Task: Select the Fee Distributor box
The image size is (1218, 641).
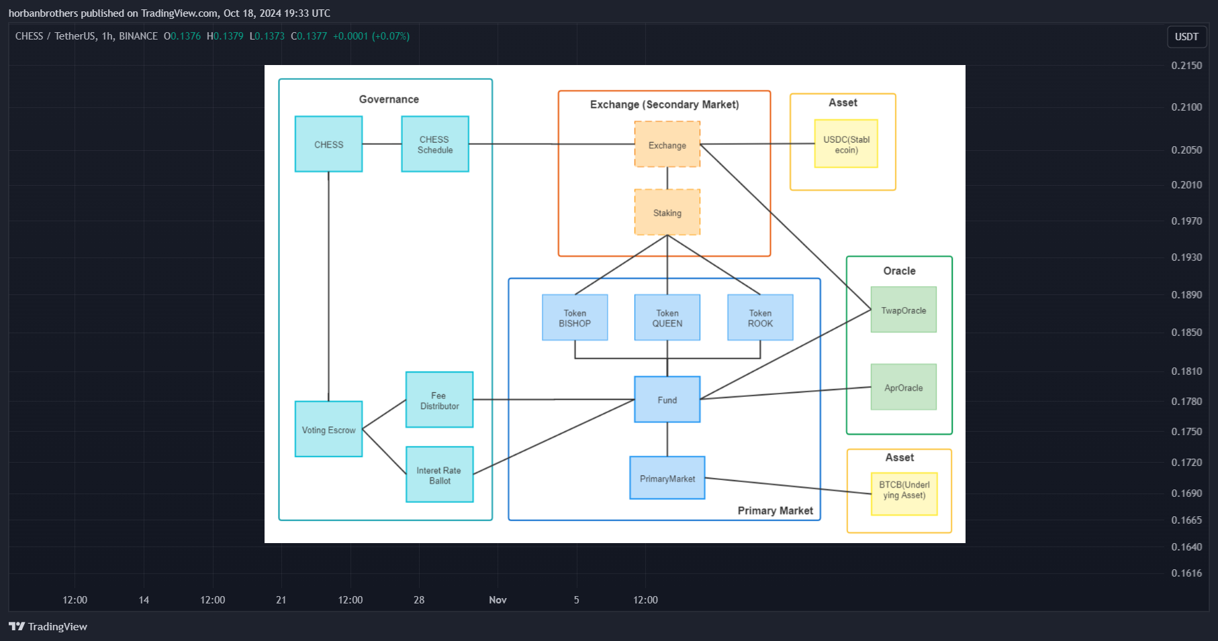Action: [439, 400]
